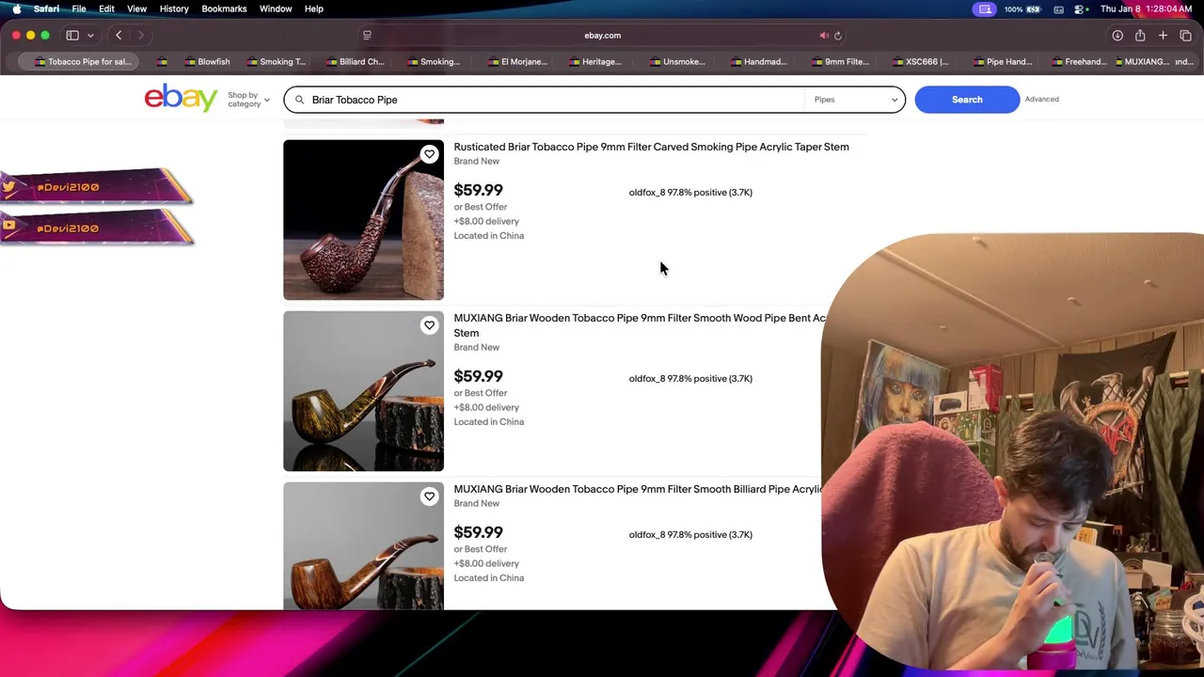
Task: Open the date and time Thu Jan 8
Action: pos(1147,8)
